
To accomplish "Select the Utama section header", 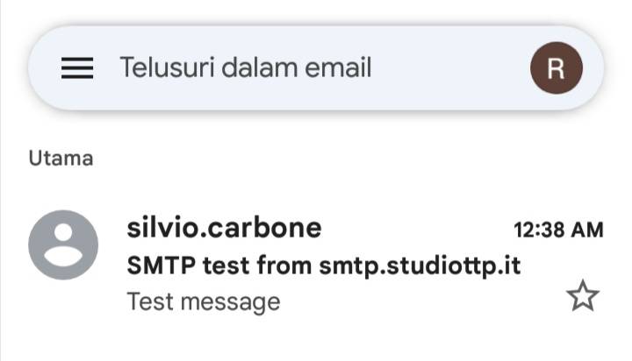I will (61, 159).
